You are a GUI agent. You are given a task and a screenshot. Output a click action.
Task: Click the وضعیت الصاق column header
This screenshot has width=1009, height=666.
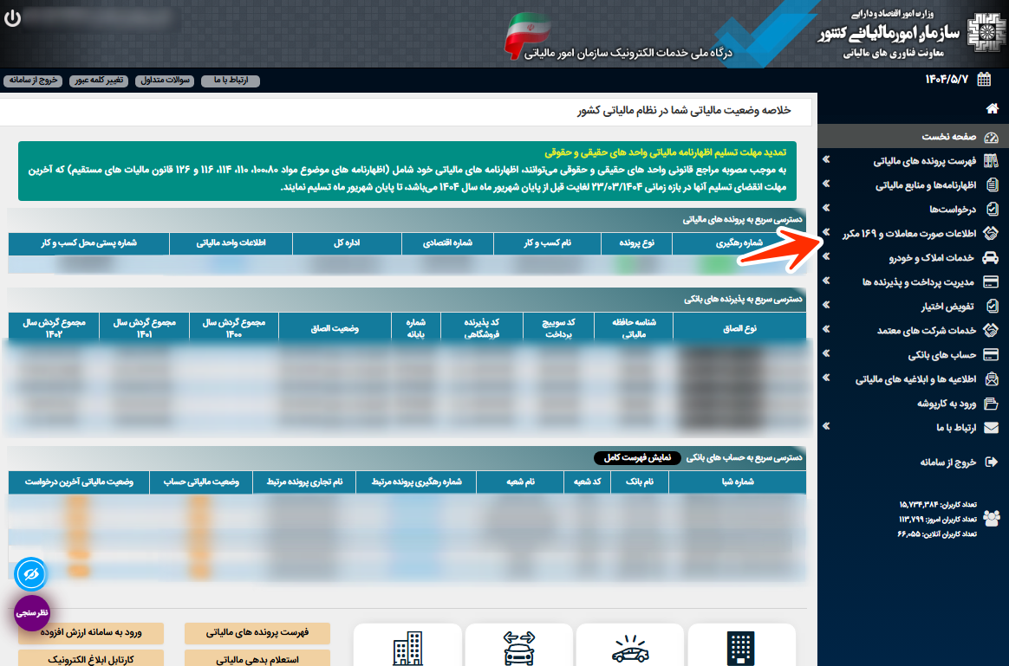coord(335,328)
